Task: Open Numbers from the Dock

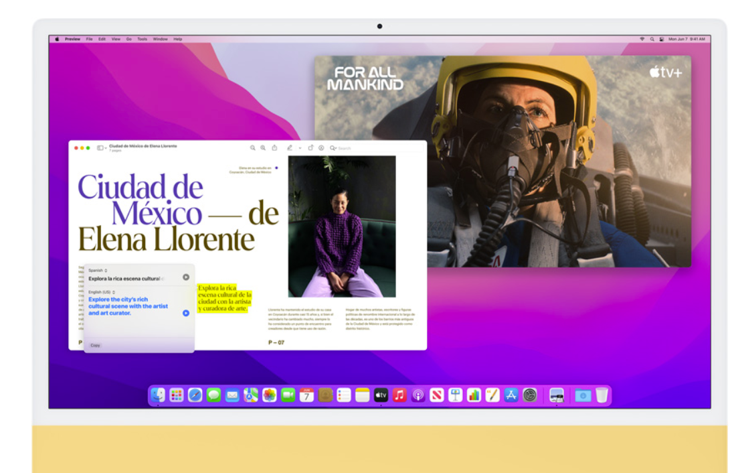Action: click(474, 395)
